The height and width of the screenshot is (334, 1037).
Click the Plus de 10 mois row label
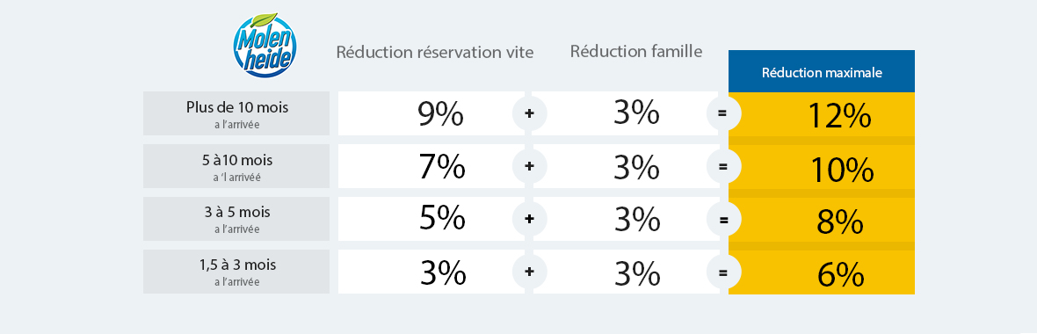(236, 113)
